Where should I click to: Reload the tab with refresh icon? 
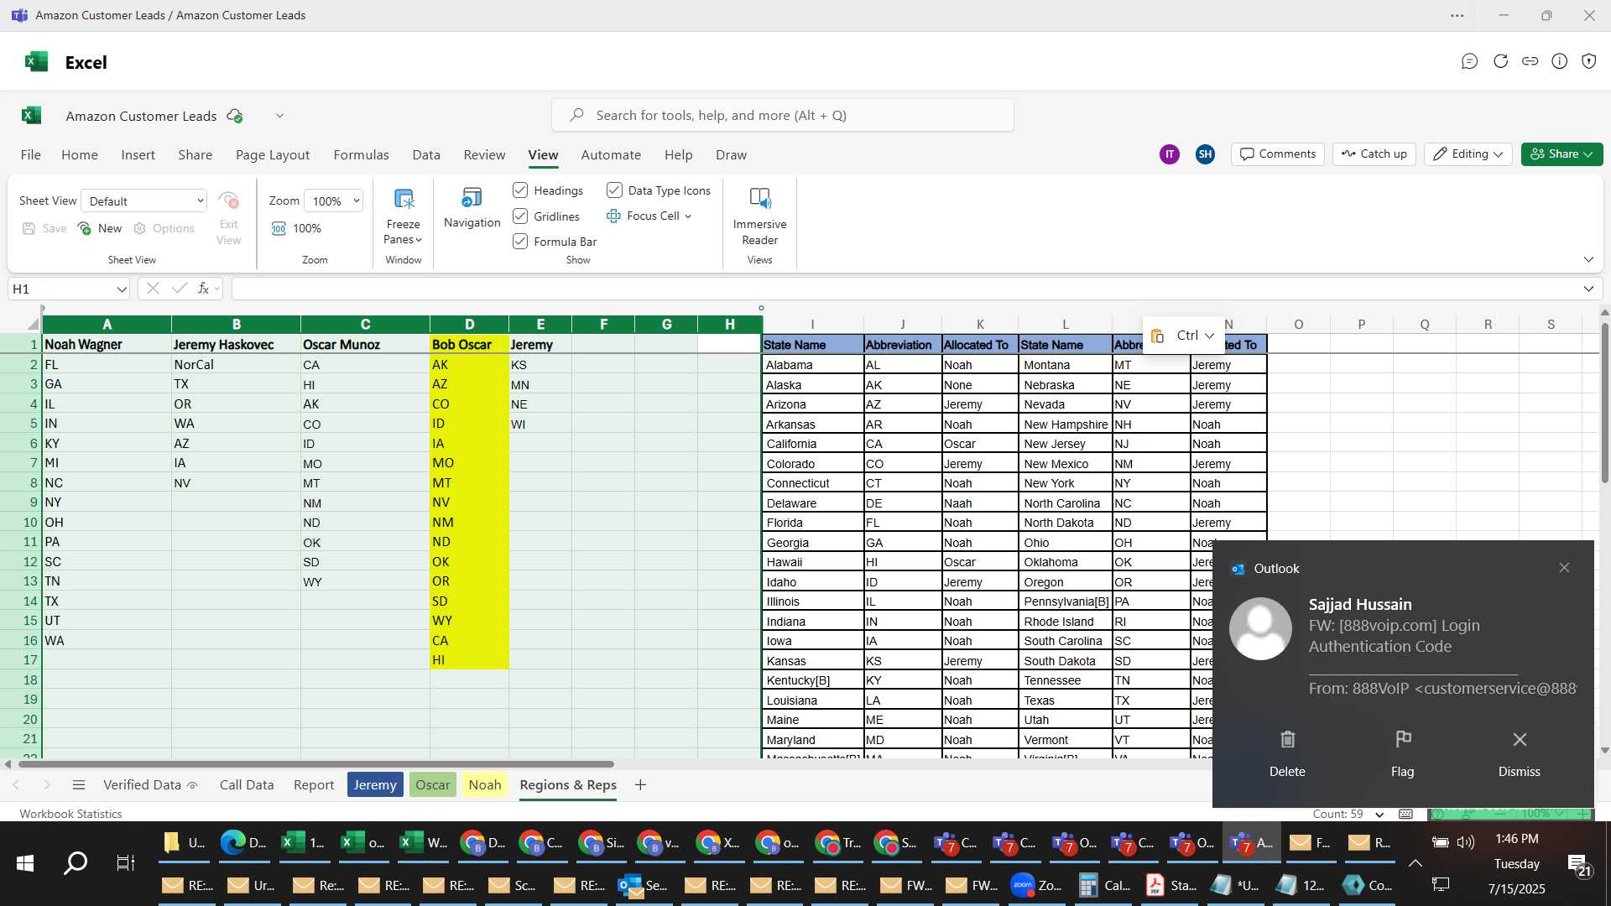point(1500,61)
